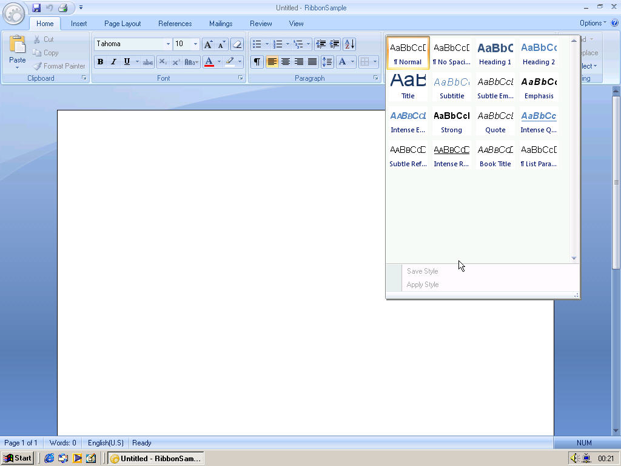This screenshot has height=466, width=621.
Task: Click the Increase Indent icon
Action: pos(334,44)
